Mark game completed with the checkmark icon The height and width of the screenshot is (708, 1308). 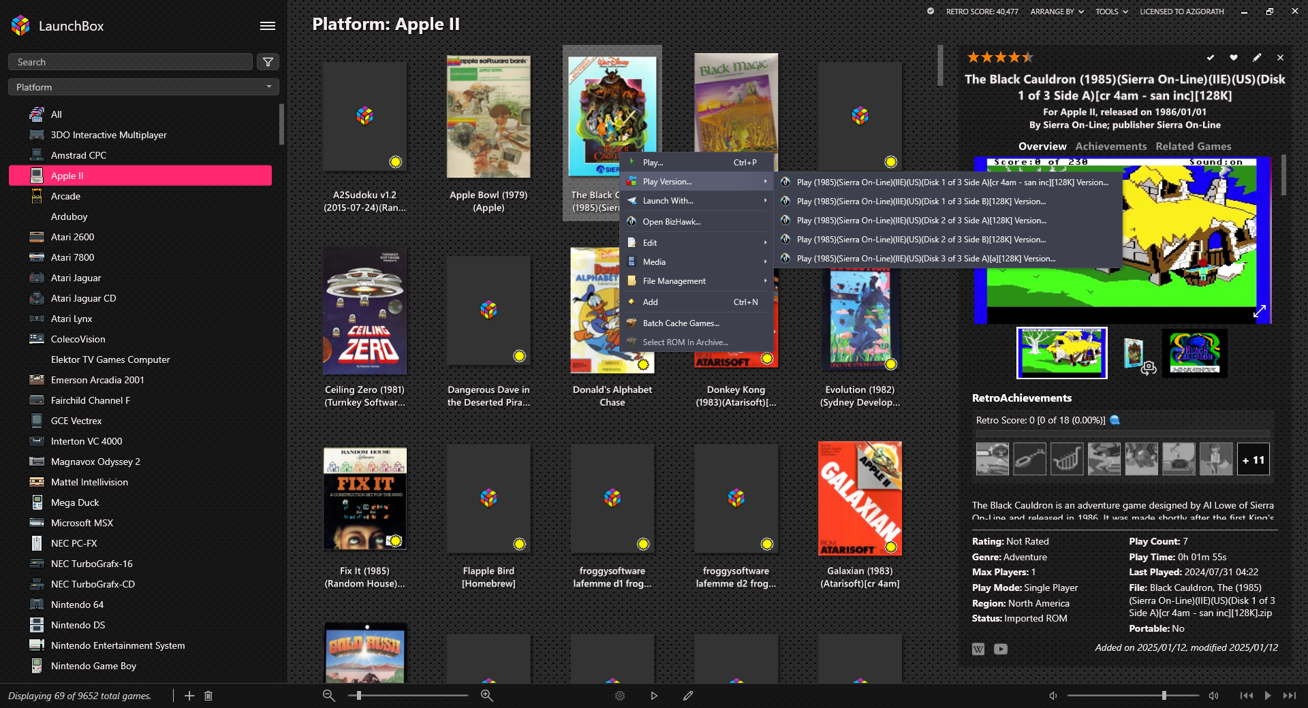point(1211,58)
